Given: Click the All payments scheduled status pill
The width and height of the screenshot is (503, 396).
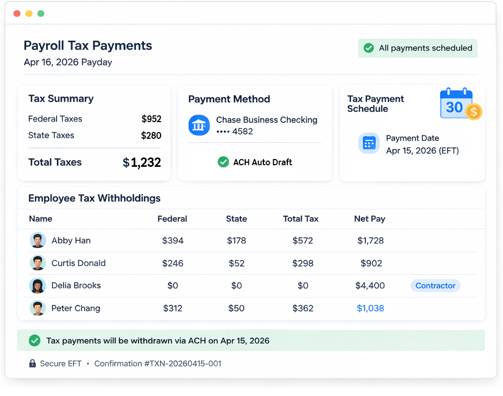Looking at the screenshot, I should click(x=417, y=48).
